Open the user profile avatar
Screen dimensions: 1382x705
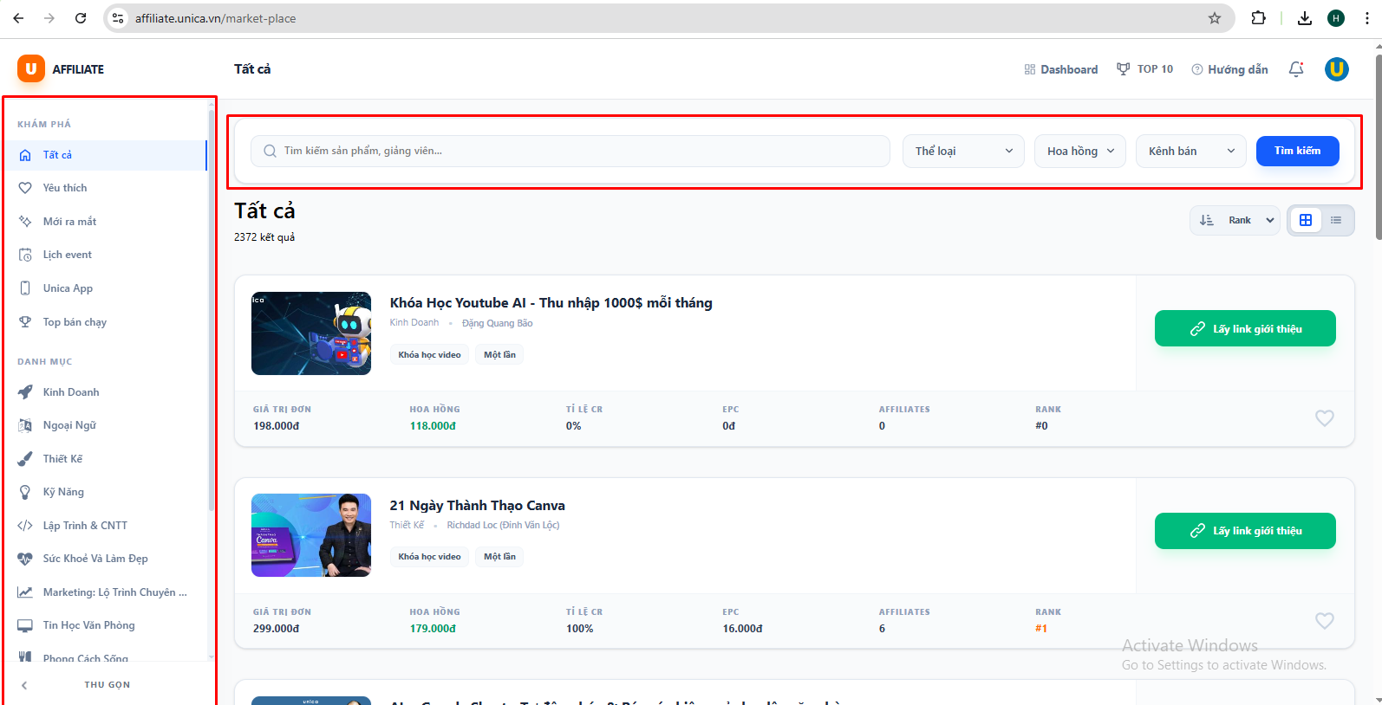pos(1336,69)
